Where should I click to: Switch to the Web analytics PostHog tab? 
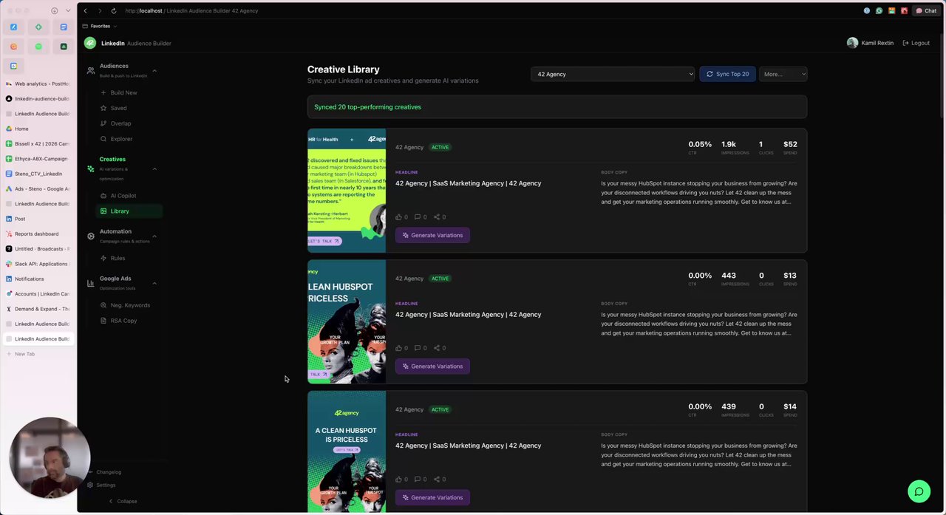point(37,83)
